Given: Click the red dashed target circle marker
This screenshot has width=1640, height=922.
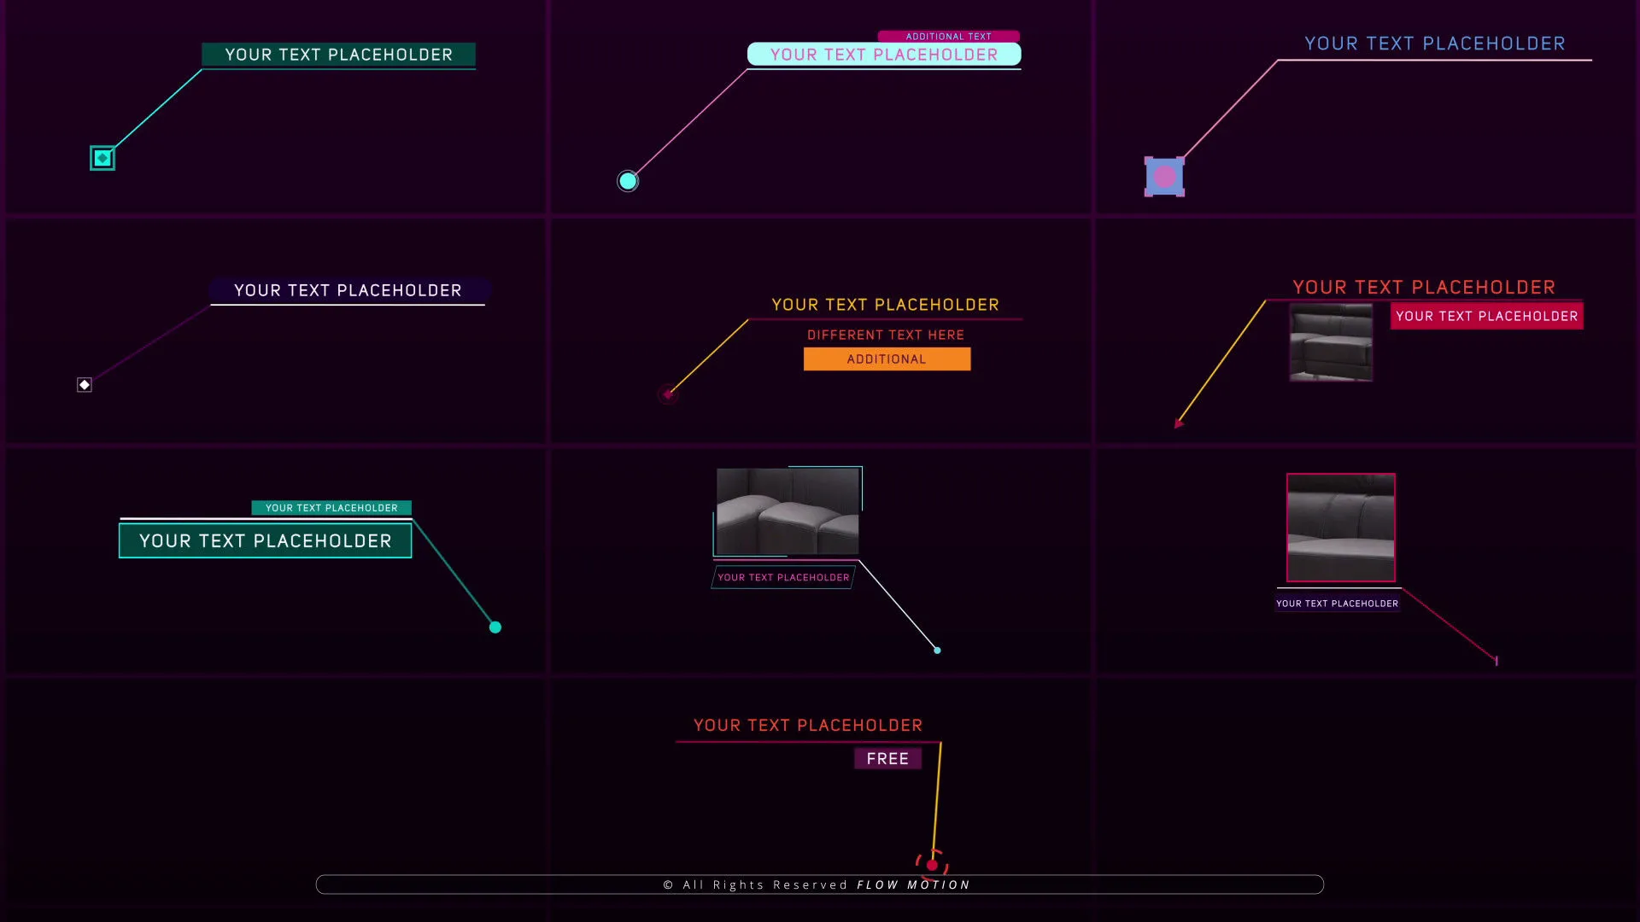Looking at the screenshot, I should click(932, 865).
